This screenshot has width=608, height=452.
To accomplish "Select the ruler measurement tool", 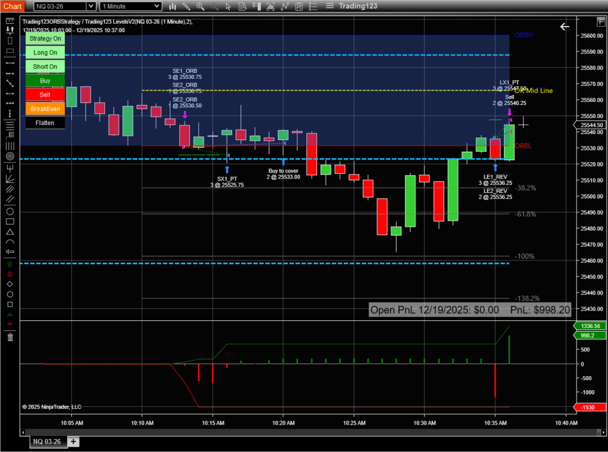I will (x=10, y=21).
